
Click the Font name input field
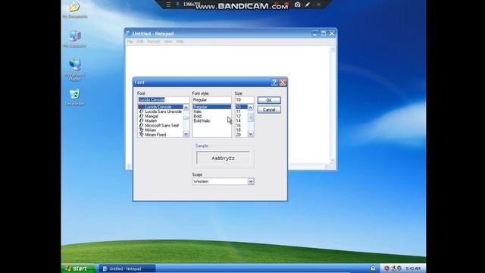click(x=164, y=99)
